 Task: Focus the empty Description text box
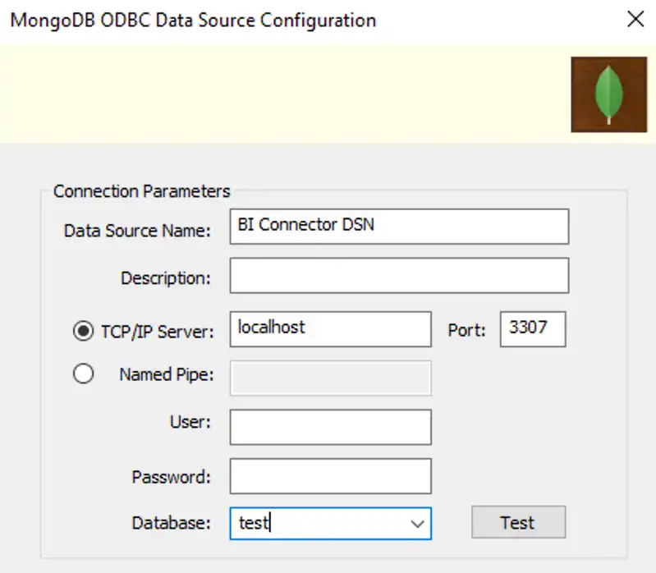coord(398,276)
